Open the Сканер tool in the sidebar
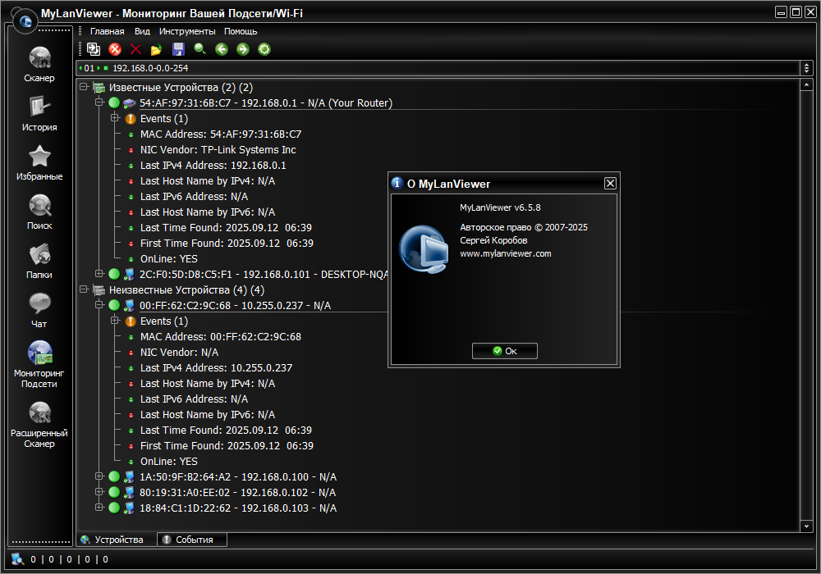This screenshot has height=574, width=821. [x=39, y=64]
